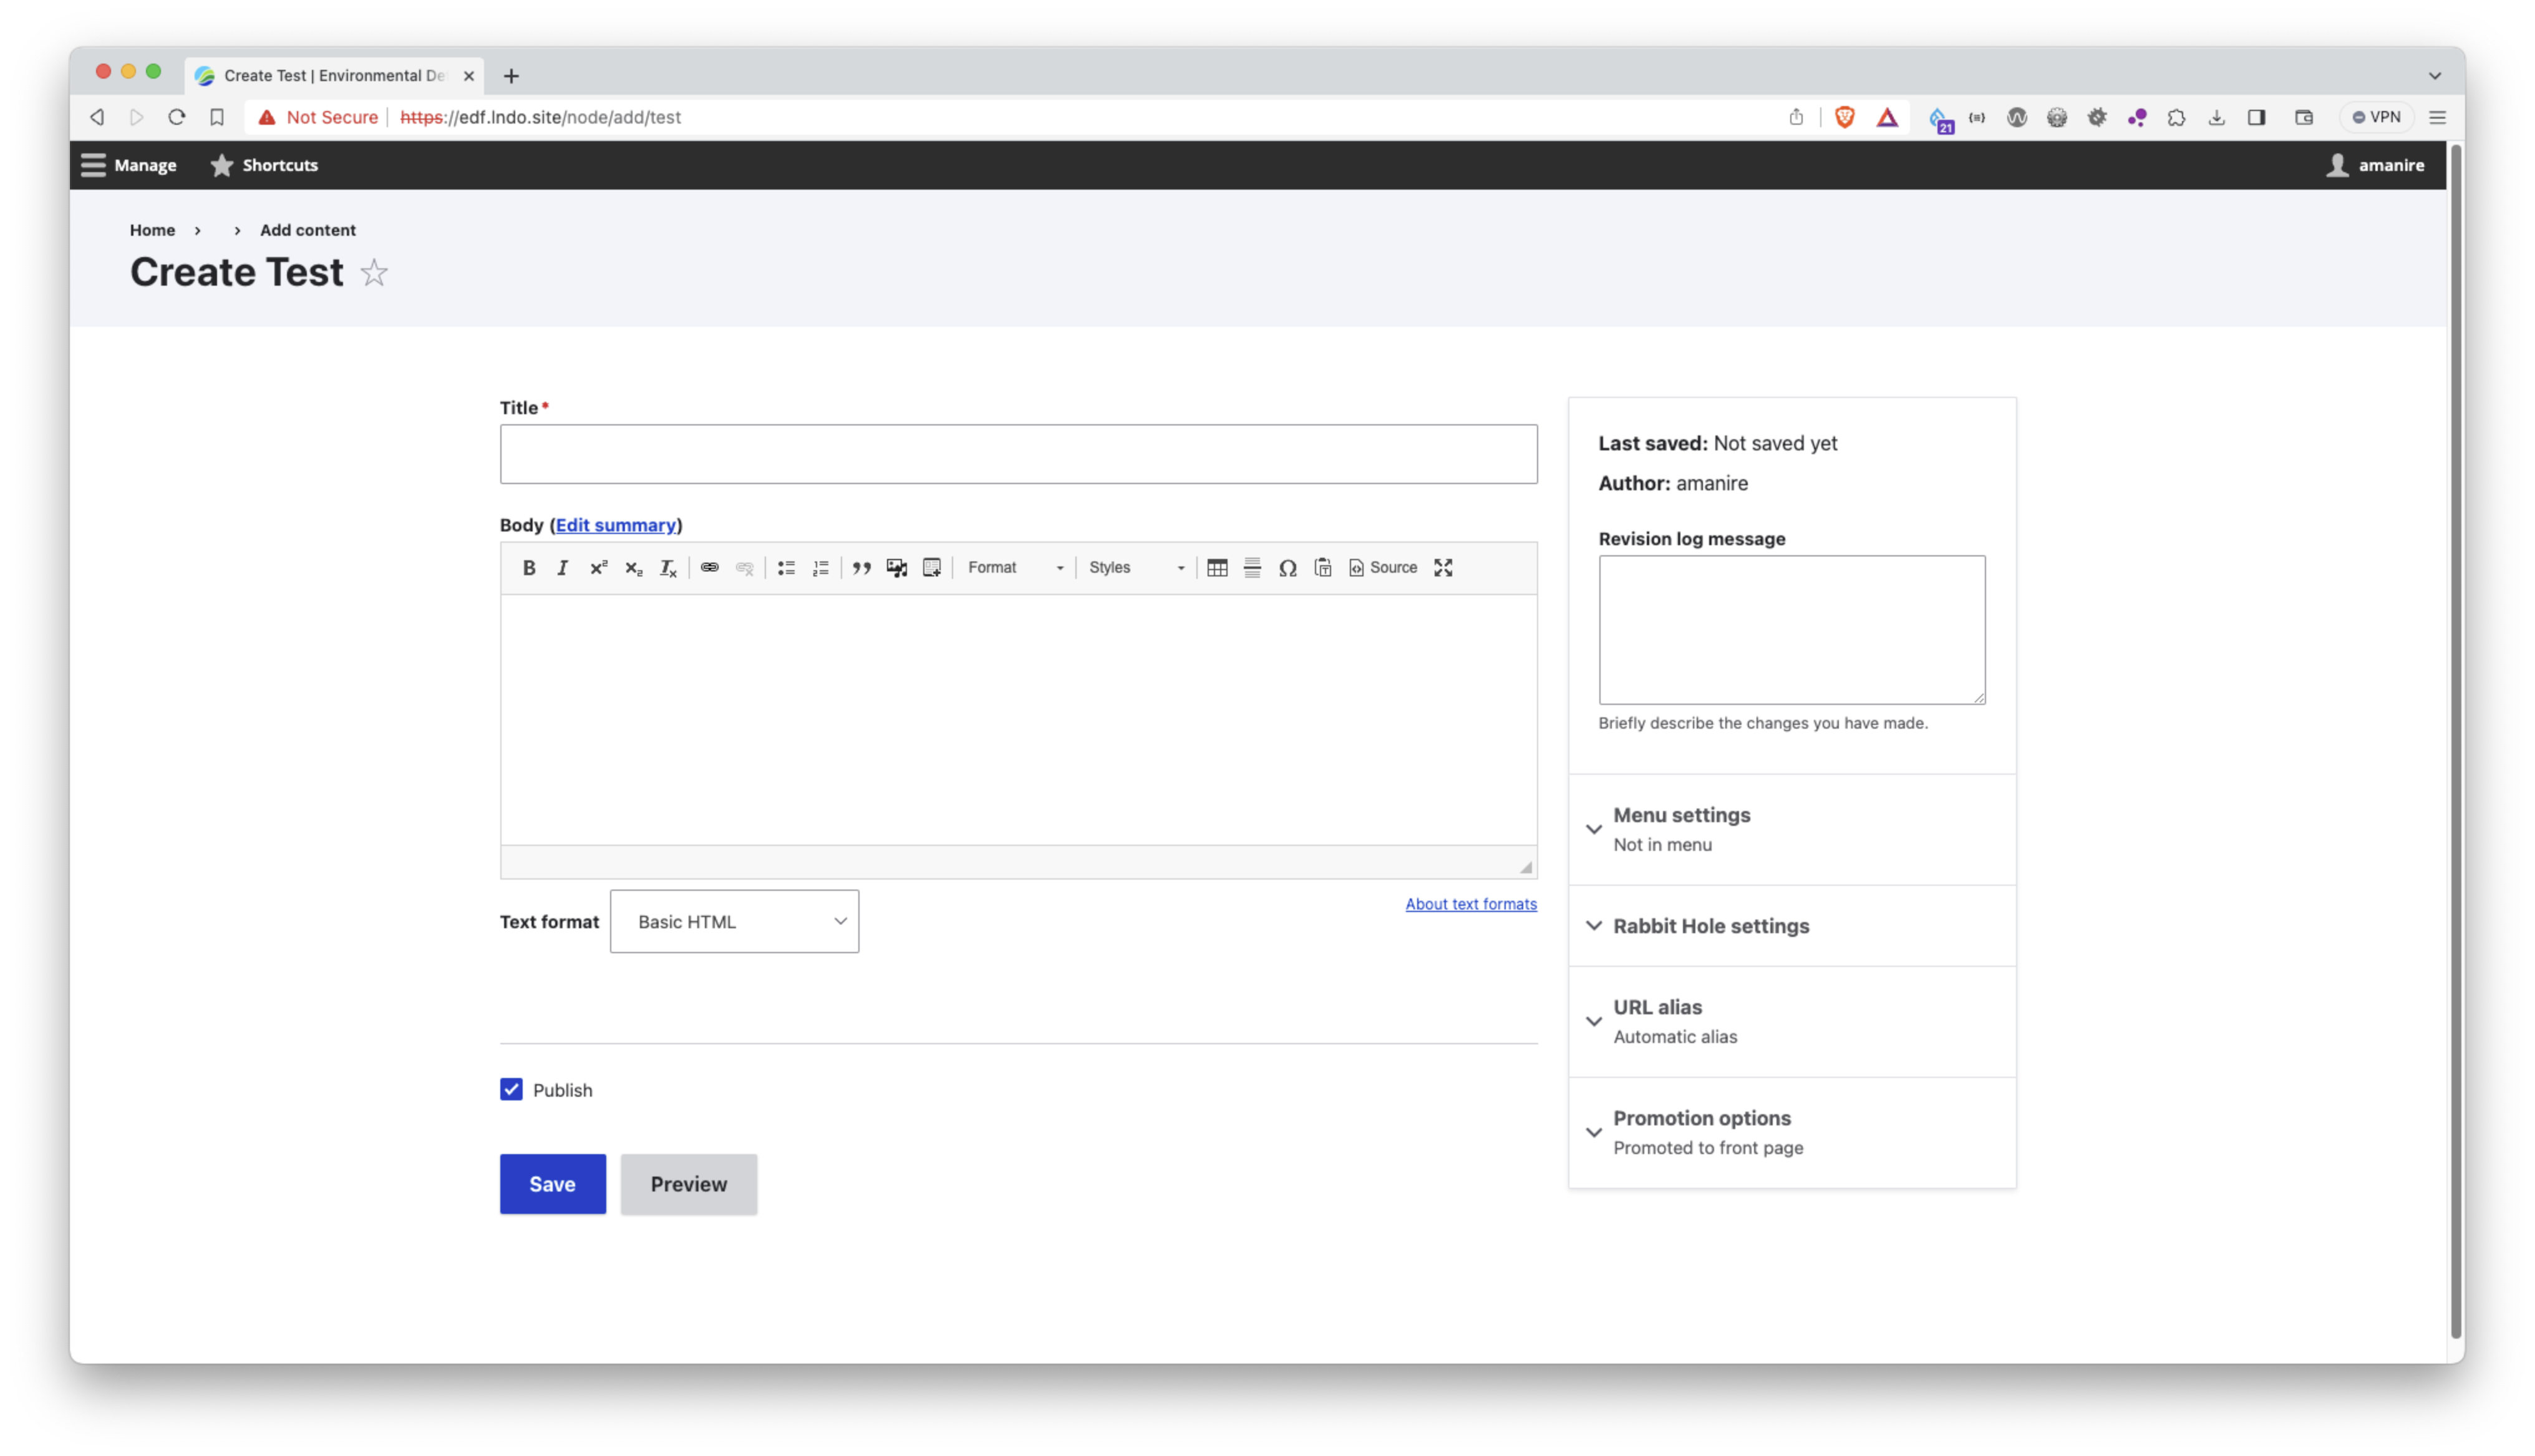Toggle bold formatting in the body editor
Image resolution: width=2535 pixels, height=1456 pixels.
click(x=529, y=567)
